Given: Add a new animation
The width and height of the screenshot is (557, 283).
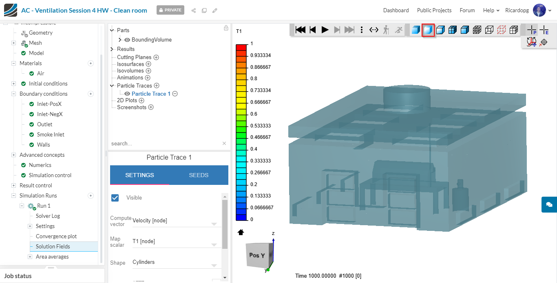Looking at the screenshot, I should tap(148, 78).
